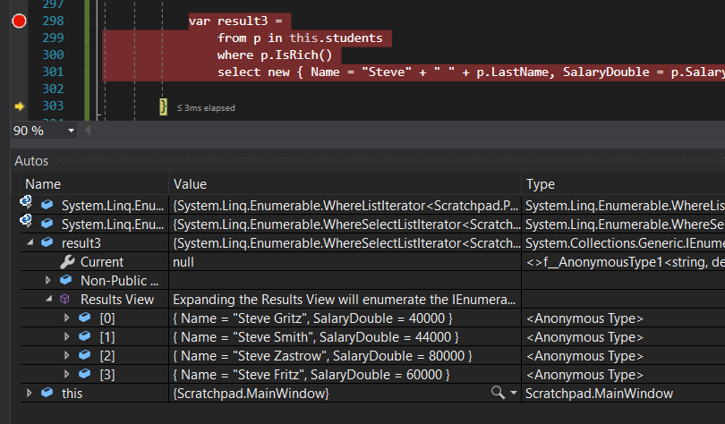Click the 'Expanding the Results View will enumerate' text
This screenshot has width=725, height=424.
tap(345, 300)
